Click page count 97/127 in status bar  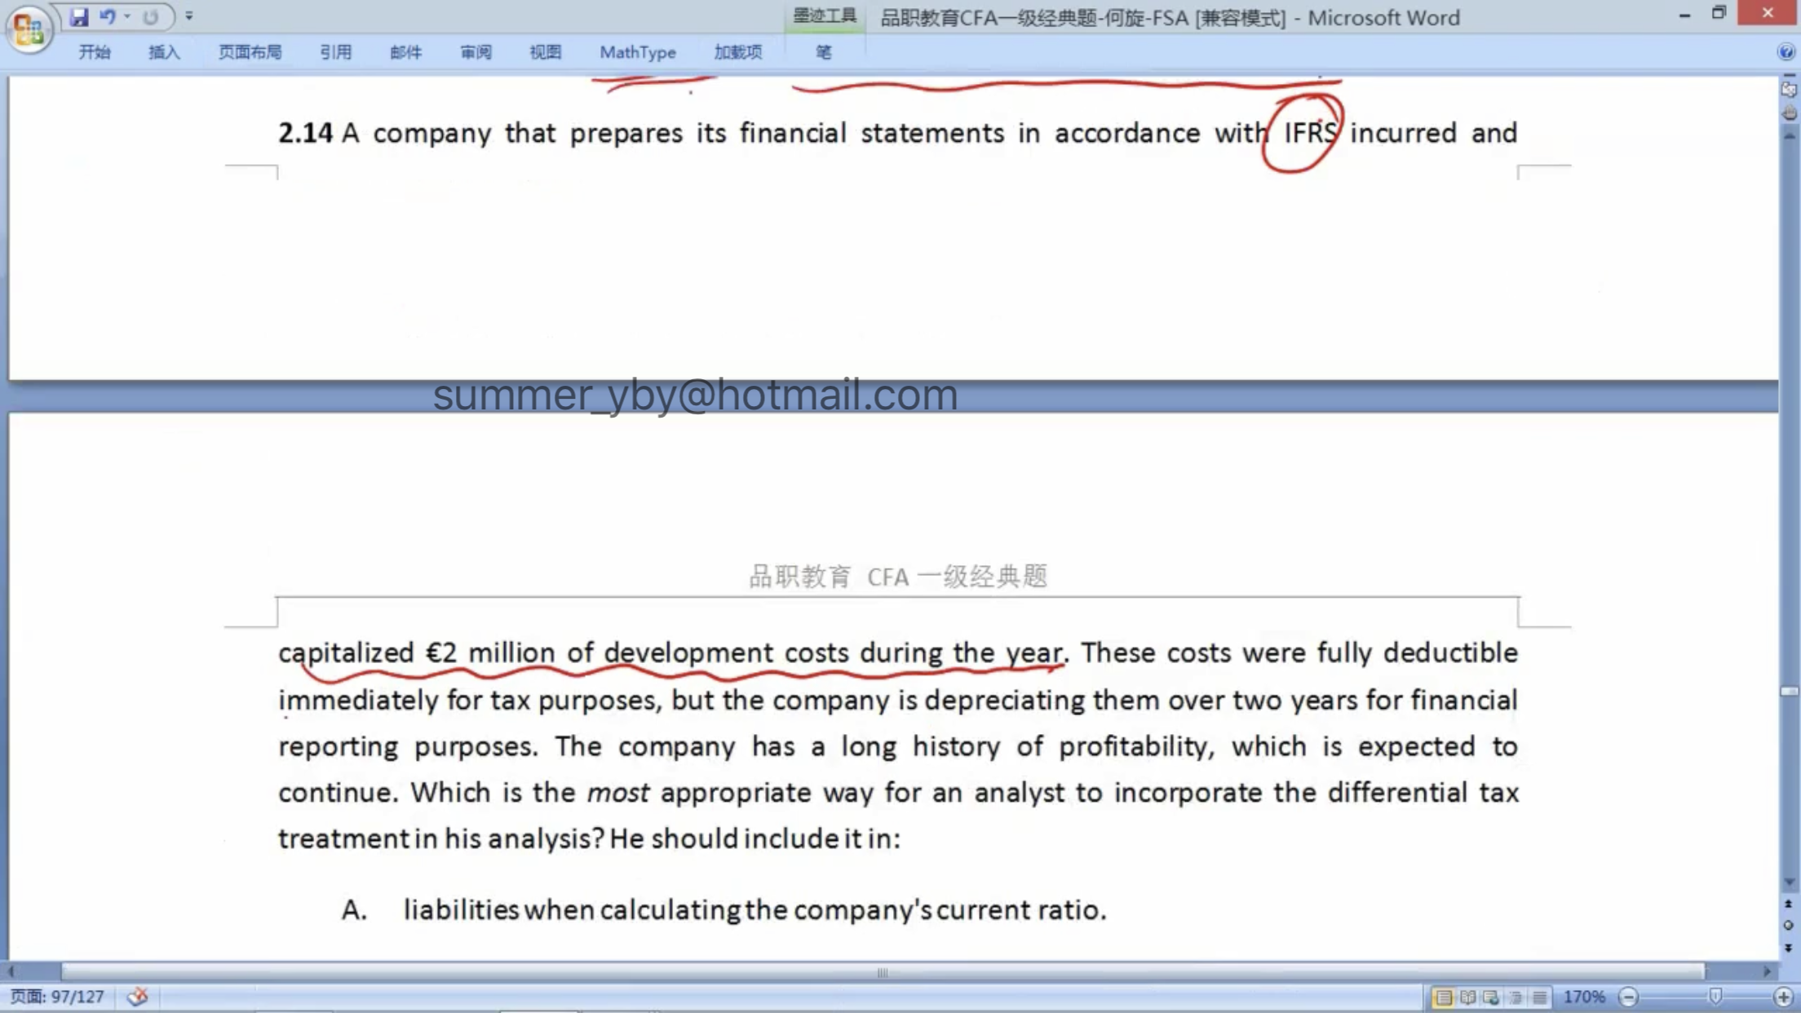[x=57, y=997]
